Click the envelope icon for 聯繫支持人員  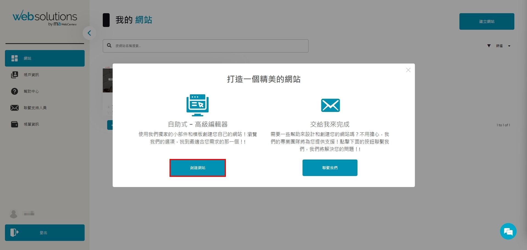click(x=15, y=108)
